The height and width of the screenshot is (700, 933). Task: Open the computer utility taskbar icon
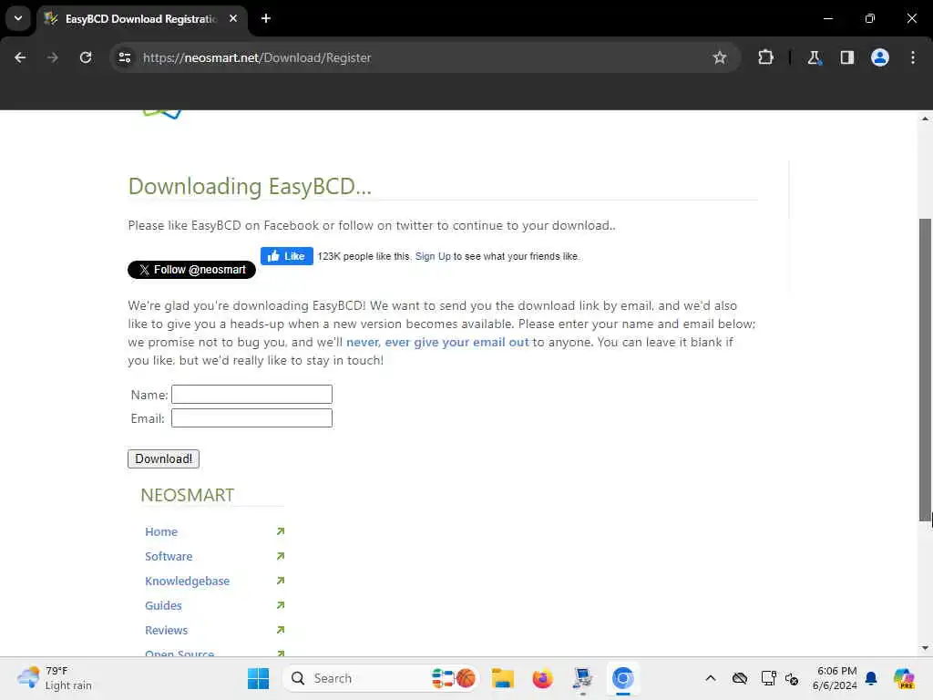tap(582, 679)
